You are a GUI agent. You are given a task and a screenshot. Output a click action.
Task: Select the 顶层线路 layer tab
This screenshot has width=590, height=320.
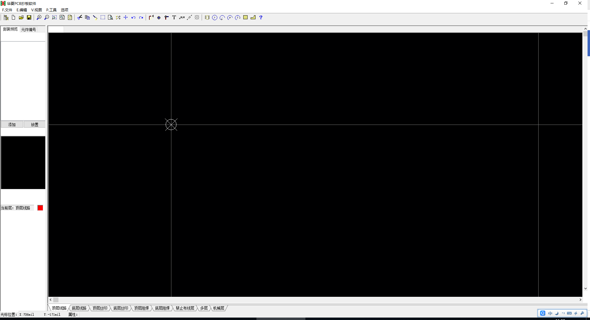pos(59,308)
